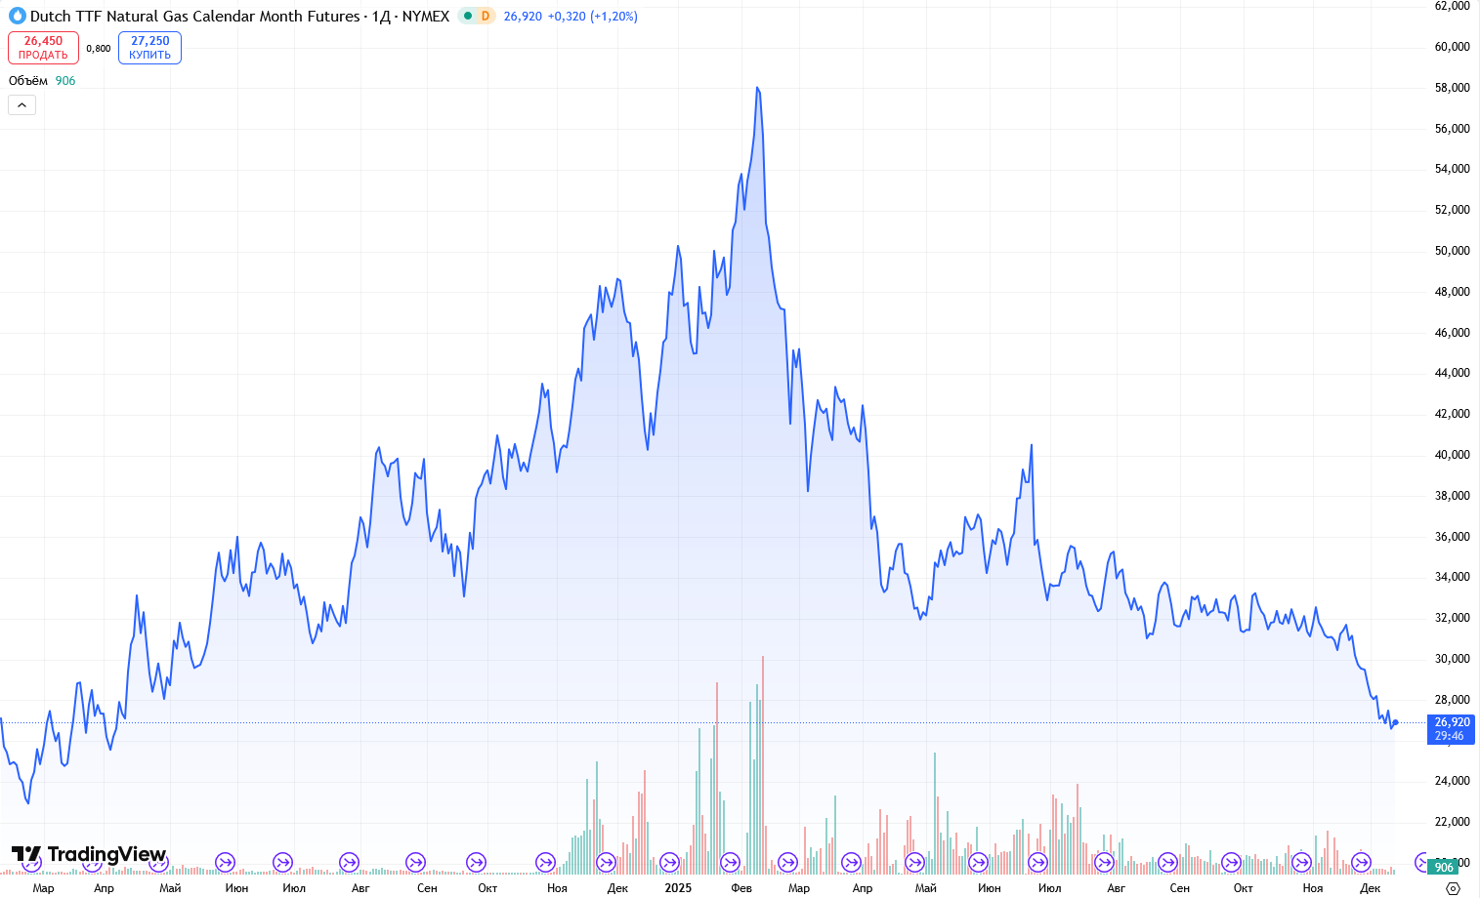Collapse the indicator legend with chevron
This screenshot has height=898, width=1480.
click(21, 105)
